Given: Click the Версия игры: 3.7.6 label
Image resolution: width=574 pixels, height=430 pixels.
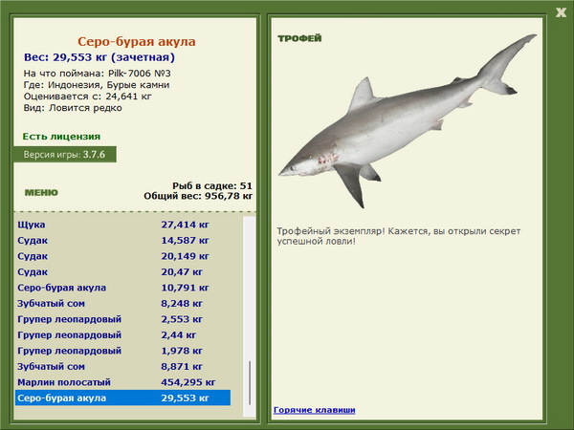Looking at the screenshot, I should point(65,154).
